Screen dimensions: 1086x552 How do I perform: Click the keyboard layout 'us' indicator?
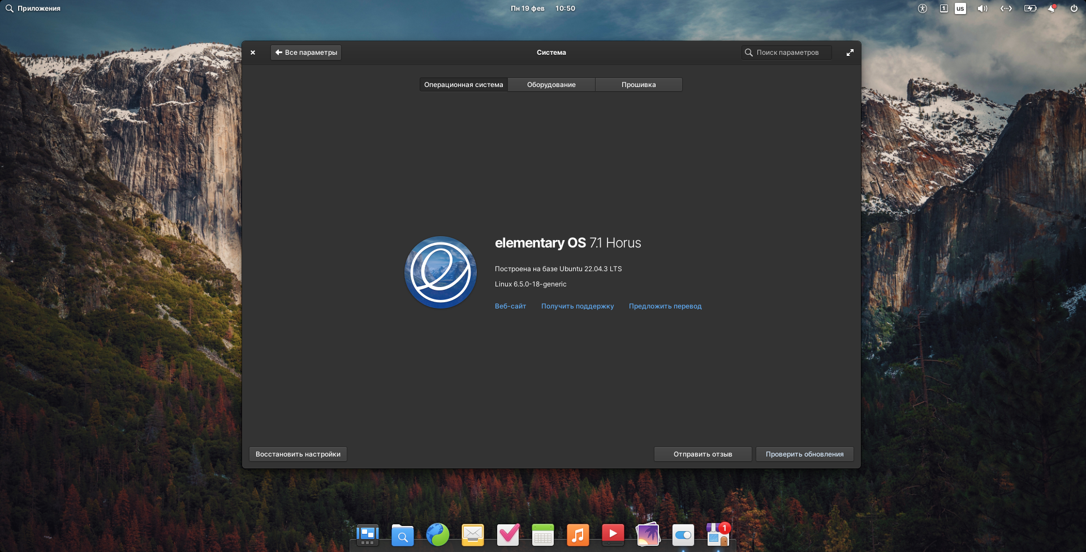960,8
